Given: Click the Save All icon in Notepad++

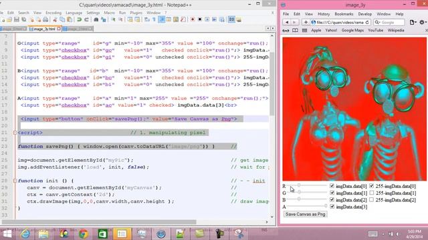Looking at the screenshot, I should click(x=24, y=19).
